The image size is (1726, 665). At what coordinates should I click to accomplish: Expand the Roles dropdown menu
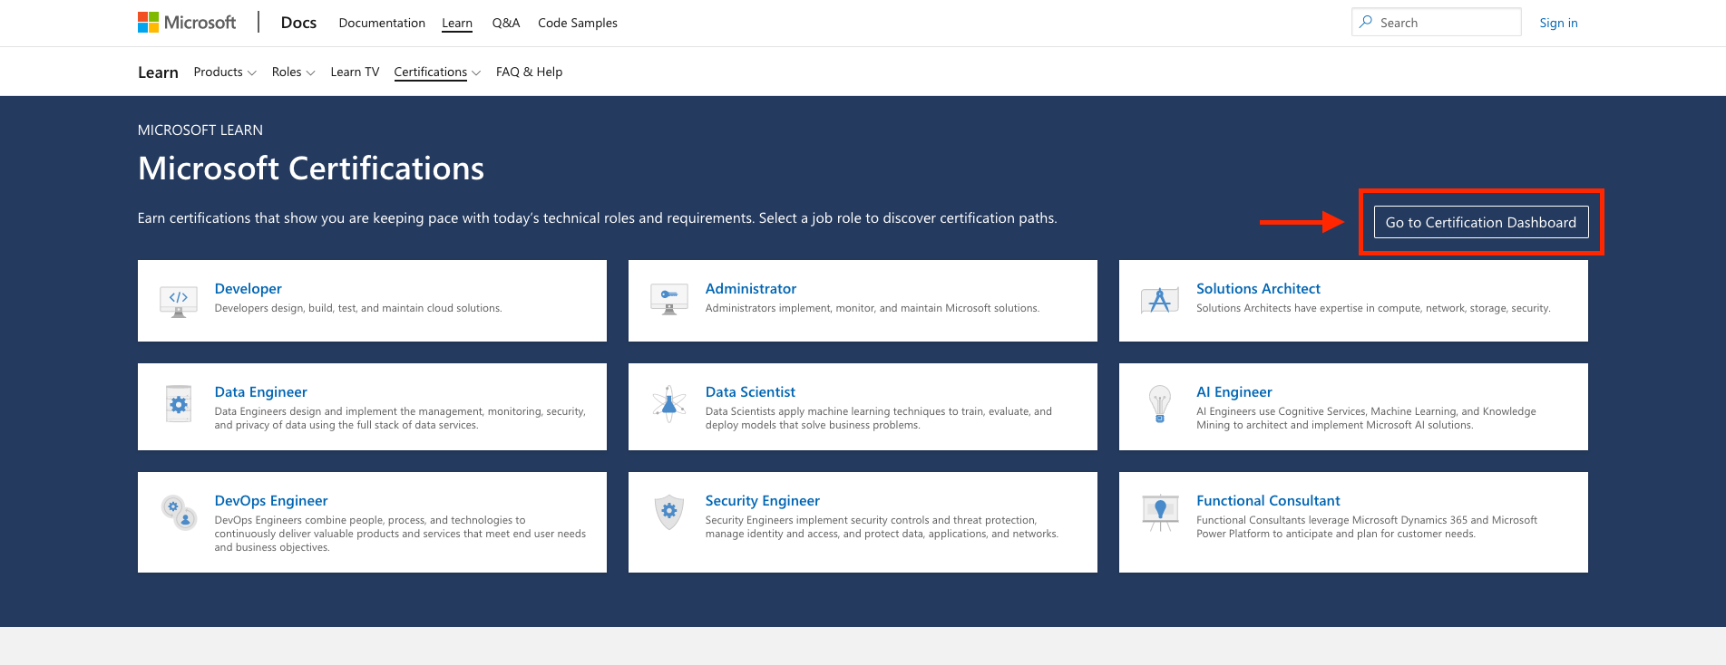pos(293,72)
